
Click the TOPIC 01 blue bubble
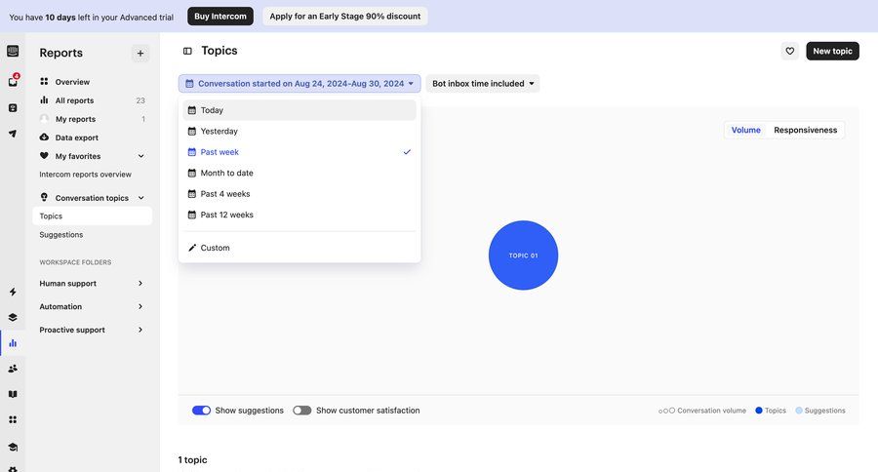(523, 256)
